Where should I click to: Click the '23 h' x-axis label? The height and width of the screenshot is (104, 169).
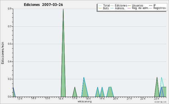tap(157, 99)
